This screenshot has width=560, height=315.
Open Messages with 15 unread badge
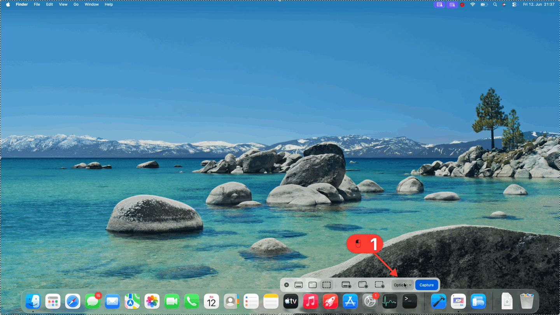(x=93, y=301)
